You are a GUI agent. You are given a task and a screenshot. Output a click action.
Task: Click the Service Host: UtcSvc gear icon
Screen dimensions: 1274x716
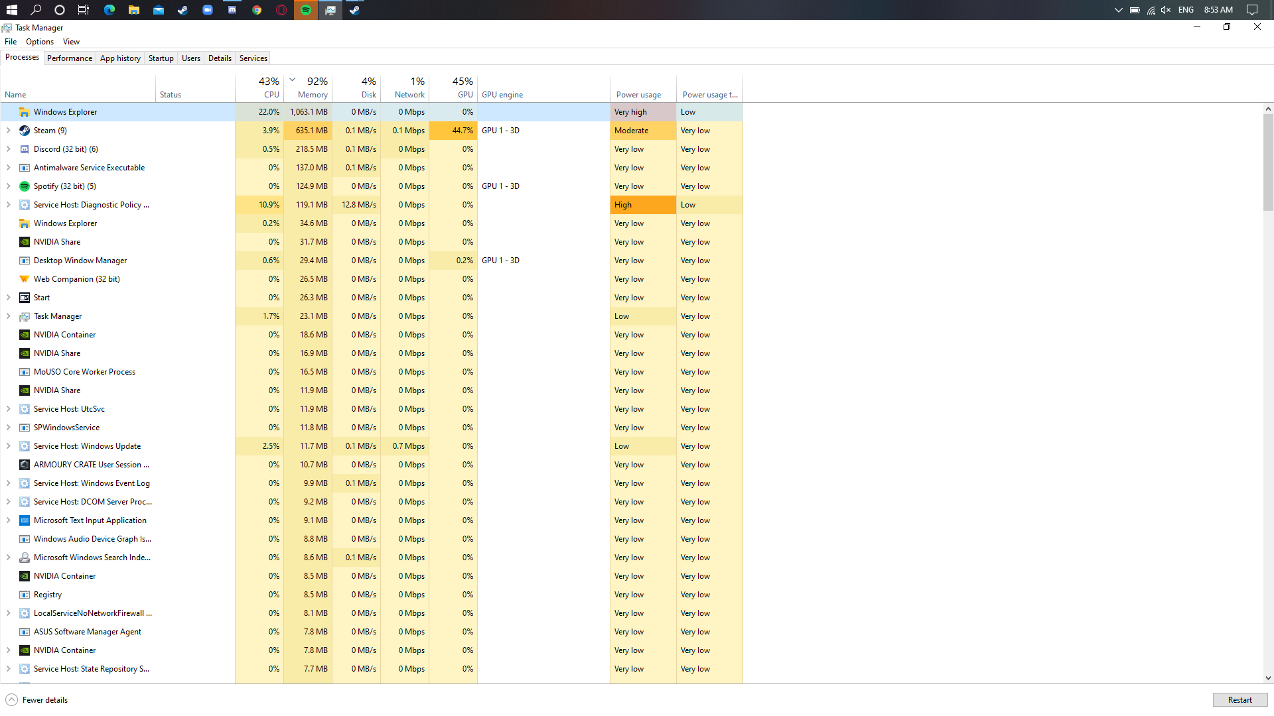[25, 409]
